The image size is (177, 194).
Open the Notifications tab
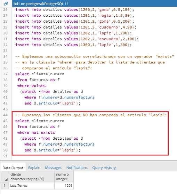click(x=77, y=168)
